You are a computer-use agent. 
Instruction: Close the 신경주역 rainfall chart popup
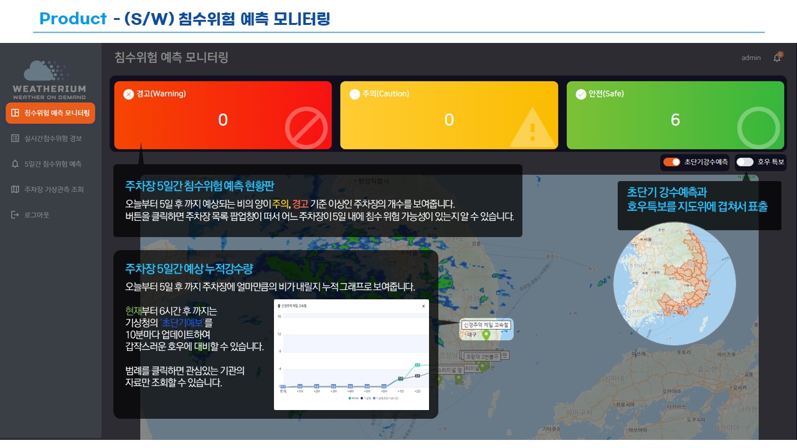click(x=423, y=306)
